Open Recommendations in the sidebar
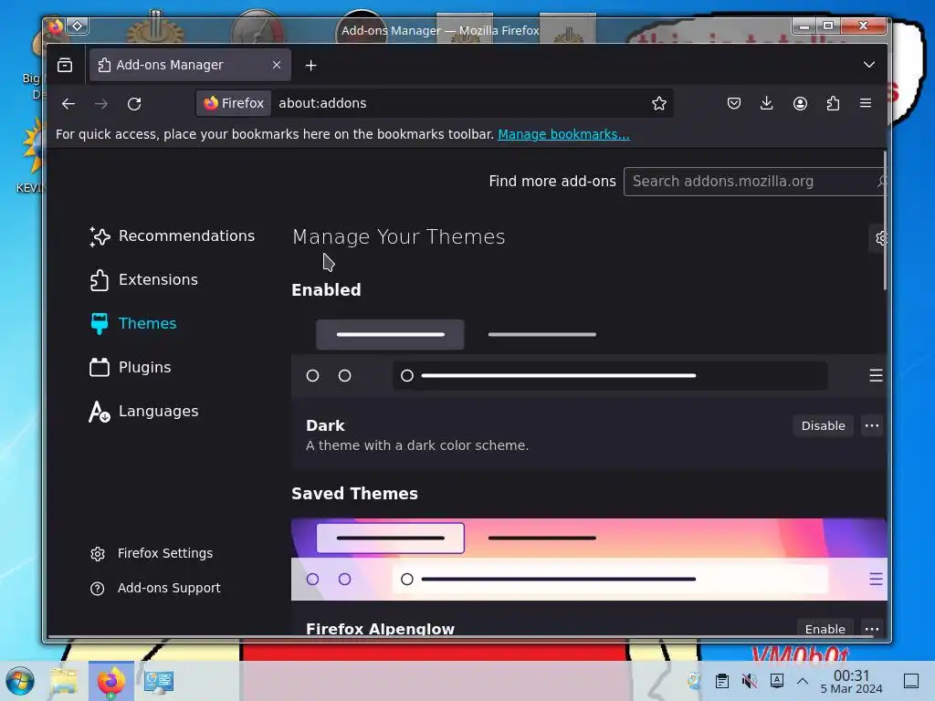Image resolution: width=935 pixels, height=701 pixels. [172, 236]
